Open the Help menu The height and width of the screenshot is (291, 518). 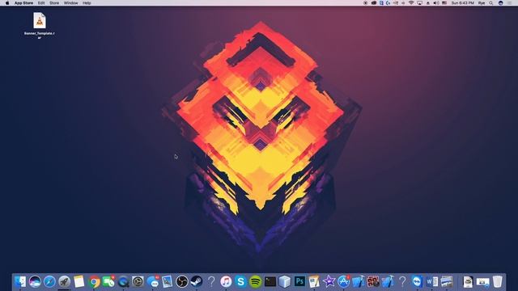click(x=87, y=3)
